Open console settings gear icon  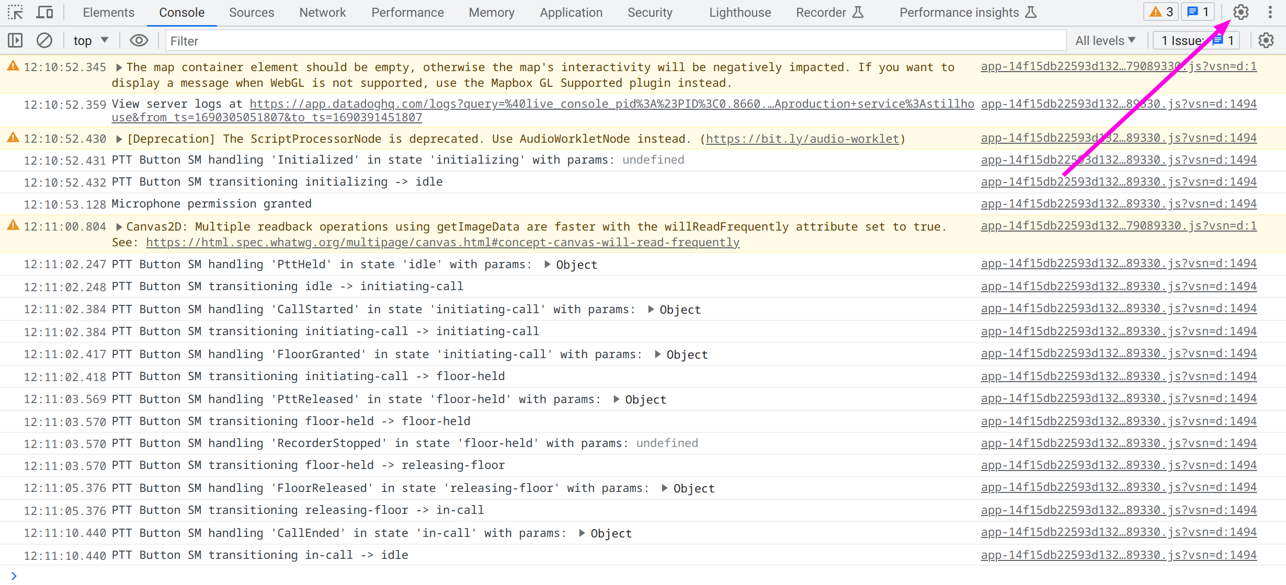1266,40
